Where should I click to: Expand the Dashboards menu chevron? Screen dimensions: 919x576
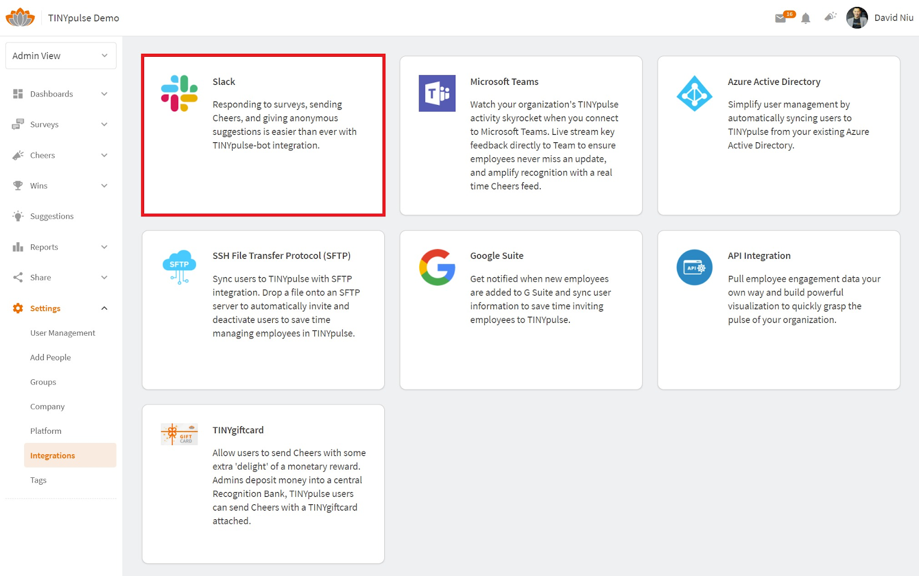(105, 94)
